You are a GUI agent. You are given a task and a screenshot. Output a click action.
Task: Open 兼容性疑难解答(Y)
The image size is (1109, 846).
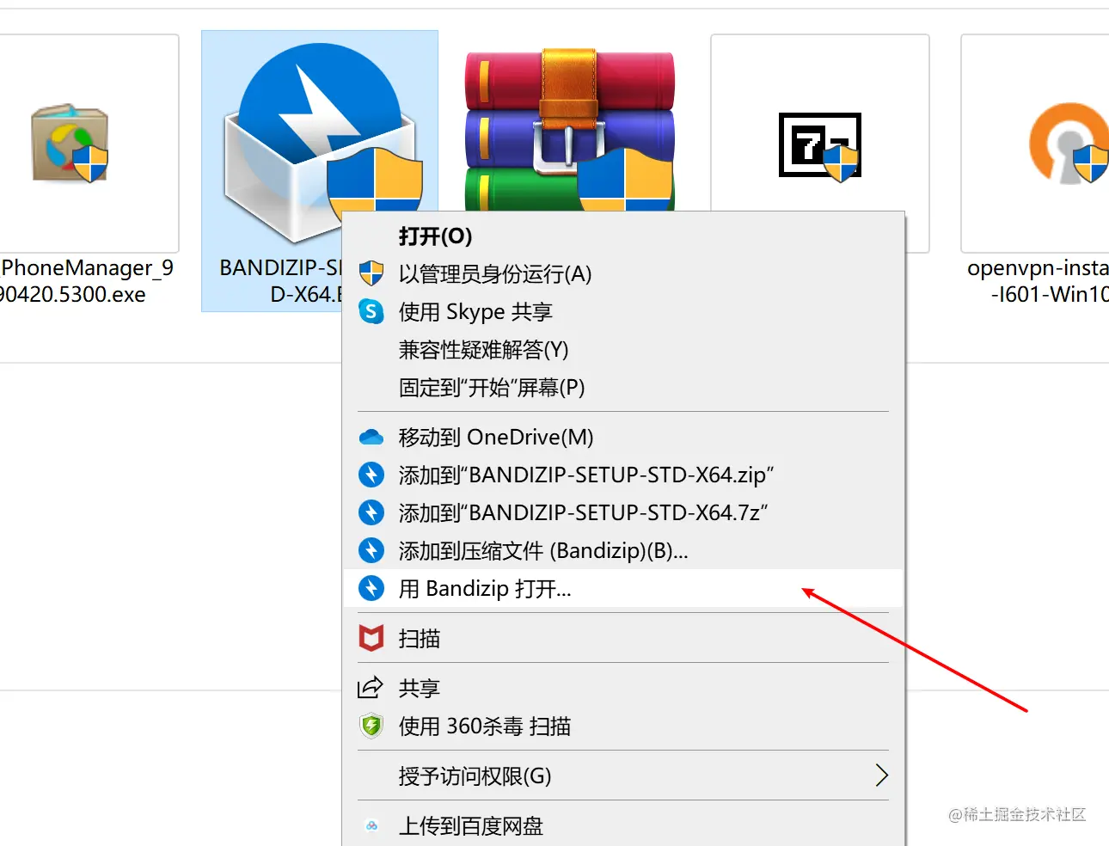(623, 350)
